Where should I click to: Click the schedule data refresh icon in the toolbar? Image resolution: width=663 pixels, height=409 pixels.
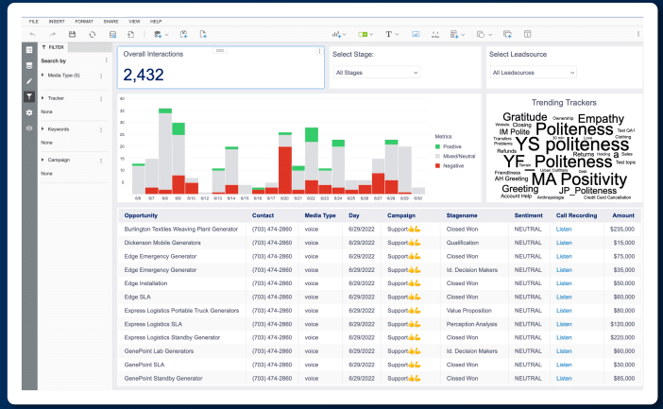[x=112, y=34]
